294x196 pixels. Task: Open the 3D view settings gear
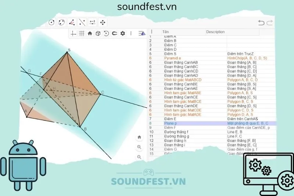point(123,33)
